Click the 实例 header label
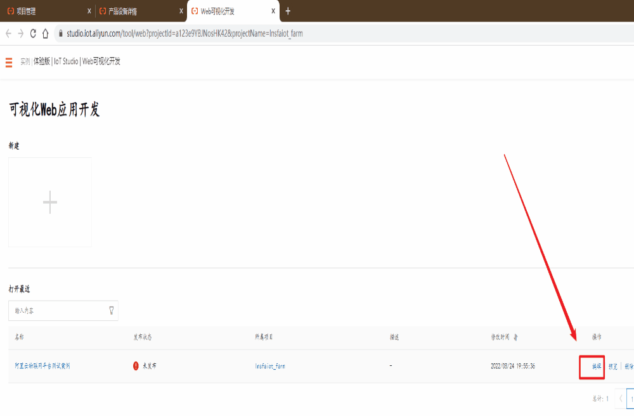This screenshot has height=416, width=634. (25, 62)
